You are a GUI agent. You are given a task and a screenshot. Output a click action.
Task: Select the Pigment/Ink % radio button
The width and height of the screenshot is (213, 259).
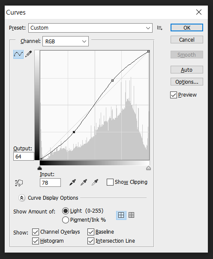click(66, 220)
